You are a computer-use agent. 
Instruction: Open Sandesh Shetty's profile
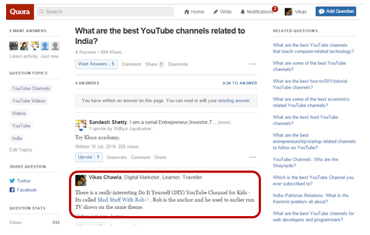tap(108, 122)
